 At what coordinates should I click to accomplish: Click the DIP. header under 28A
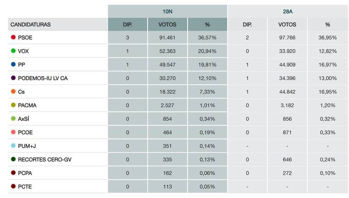click(247, 24)
